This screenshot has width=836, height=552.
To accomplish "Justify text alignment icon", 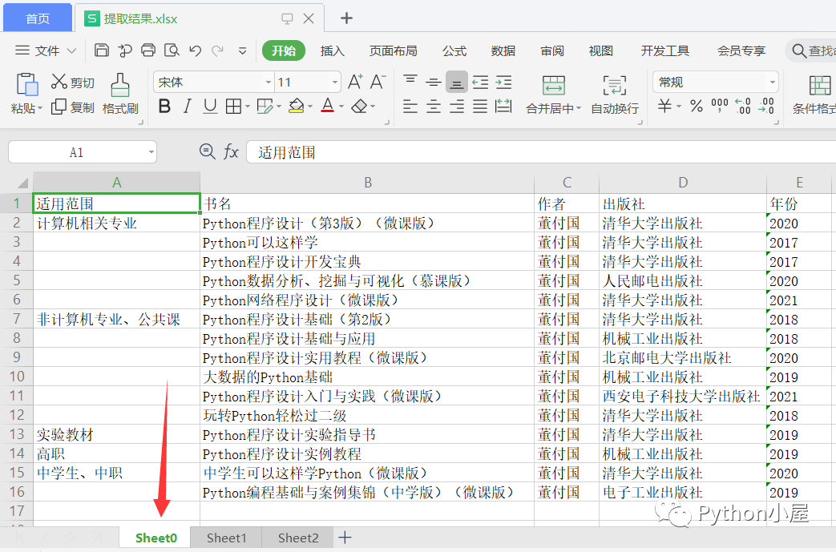I will (480, 107).
